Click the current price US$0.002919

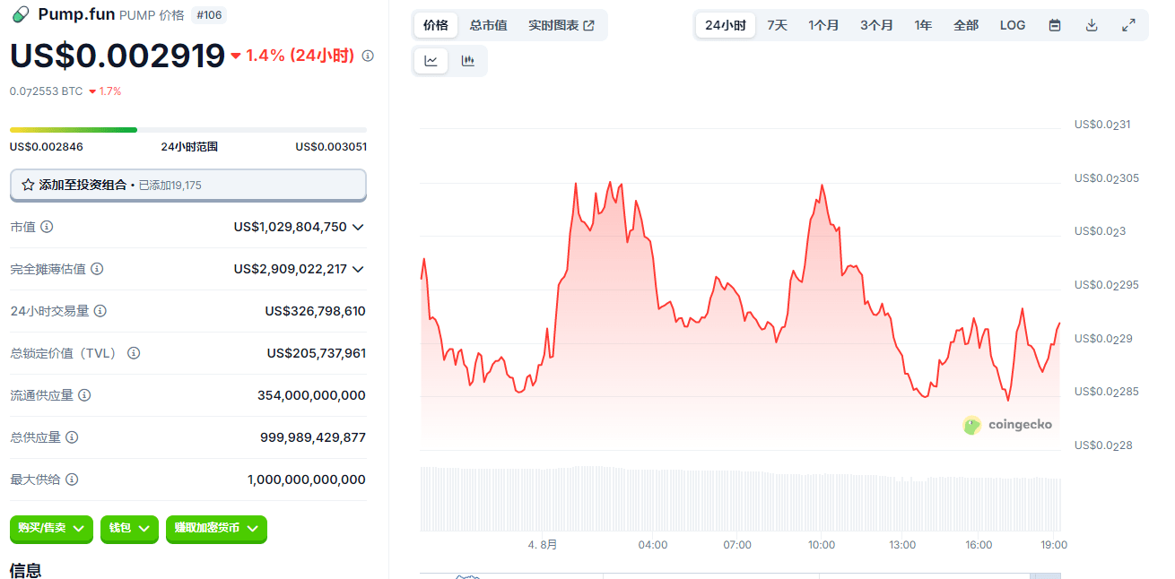(x=117, y=56)
